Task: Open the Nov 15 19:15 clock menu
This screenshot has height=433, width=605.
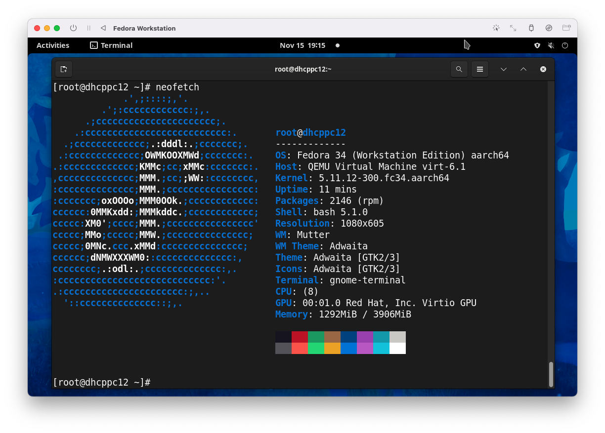Action: (x=302, y=45)
